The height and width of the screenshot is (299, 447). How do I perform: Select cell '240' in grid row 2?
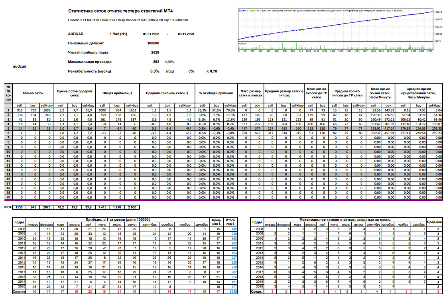click(x=47, y=115)
